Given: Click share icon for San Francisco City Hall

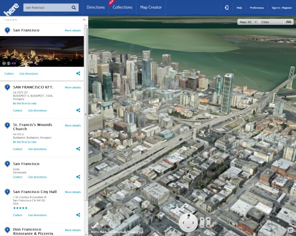Looking at the screenshot, I should [x=78, y=215].
